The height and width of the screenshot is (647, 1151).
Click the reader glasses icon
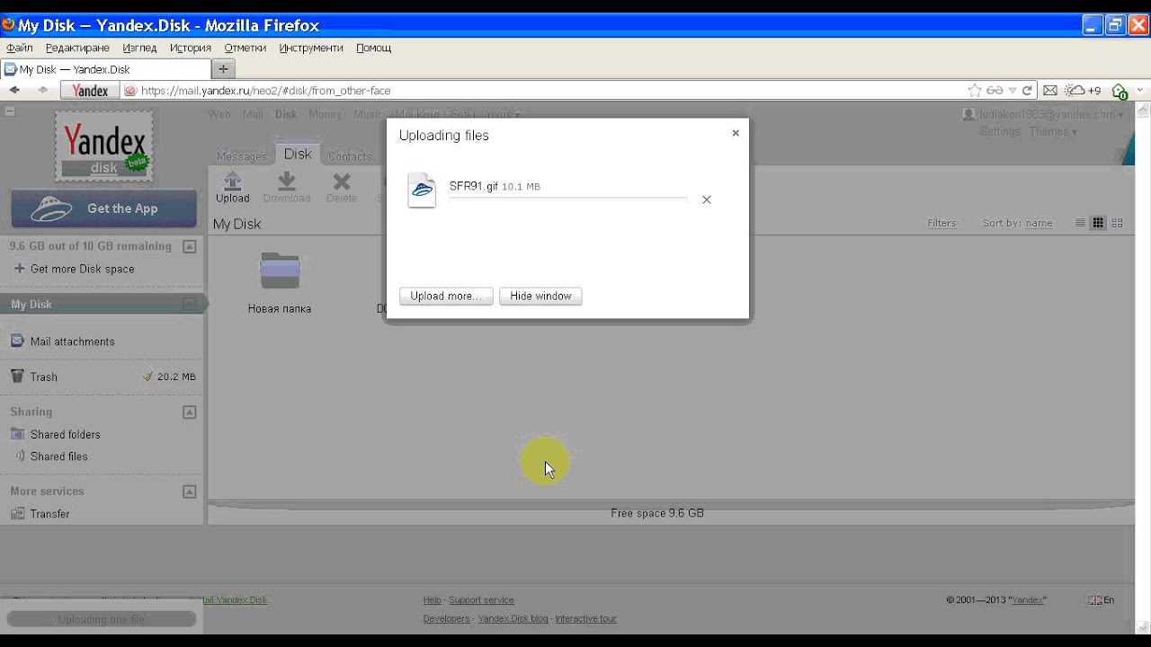(x=995, y=90)
